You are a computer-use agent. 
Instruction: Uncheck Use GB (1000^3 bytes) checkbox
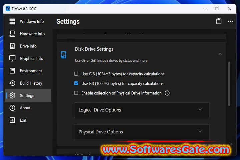76,83
